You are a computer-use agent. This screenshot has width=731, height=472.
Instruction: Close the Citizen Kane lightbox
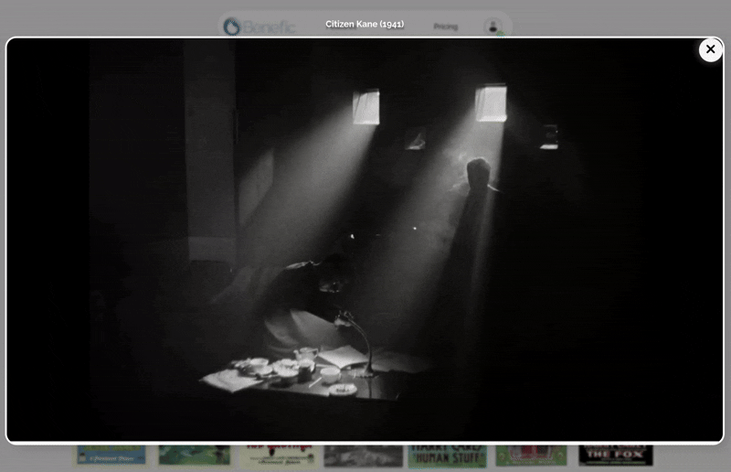pyautogui.click(x=710, y=49)
